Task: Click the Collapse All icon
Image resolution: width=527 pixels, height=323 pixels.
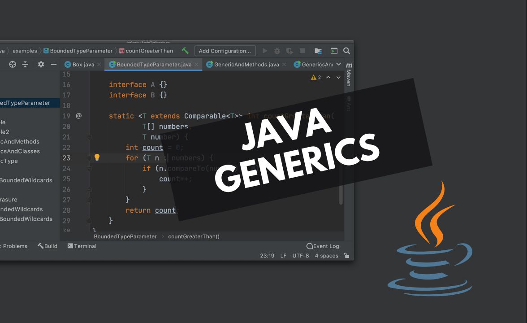Action: (x=25, y=64)
